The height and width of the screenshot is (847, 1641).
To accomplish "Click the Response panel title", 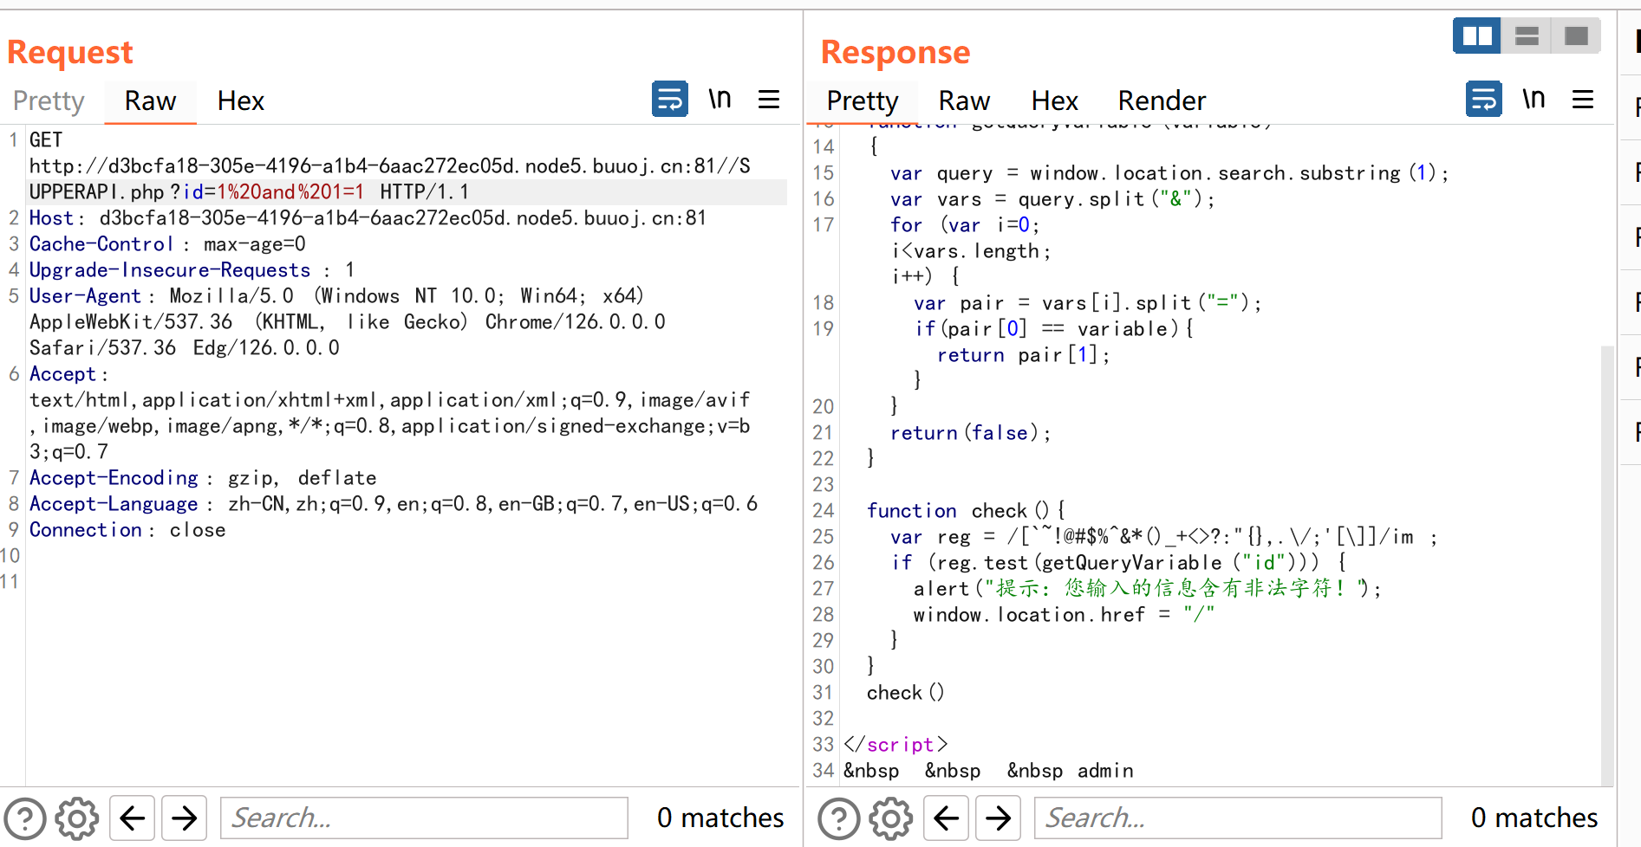I will tap(895, 52).
